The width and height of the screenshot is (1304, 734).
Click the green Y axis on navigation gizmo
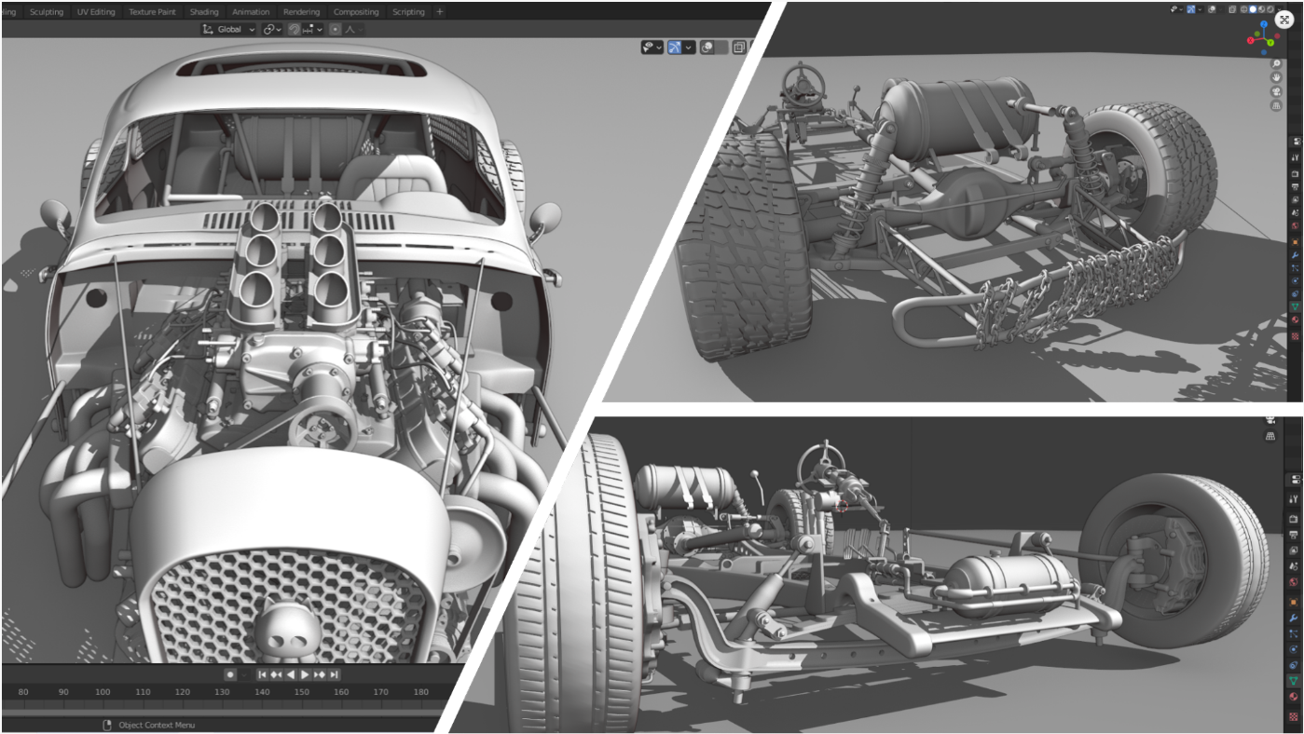[x=1270, y=43]
